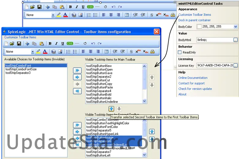The image size is (239, 159).
Task: Select toolStripButtonPaste in the main toolbar list
Action: [114, 87]
